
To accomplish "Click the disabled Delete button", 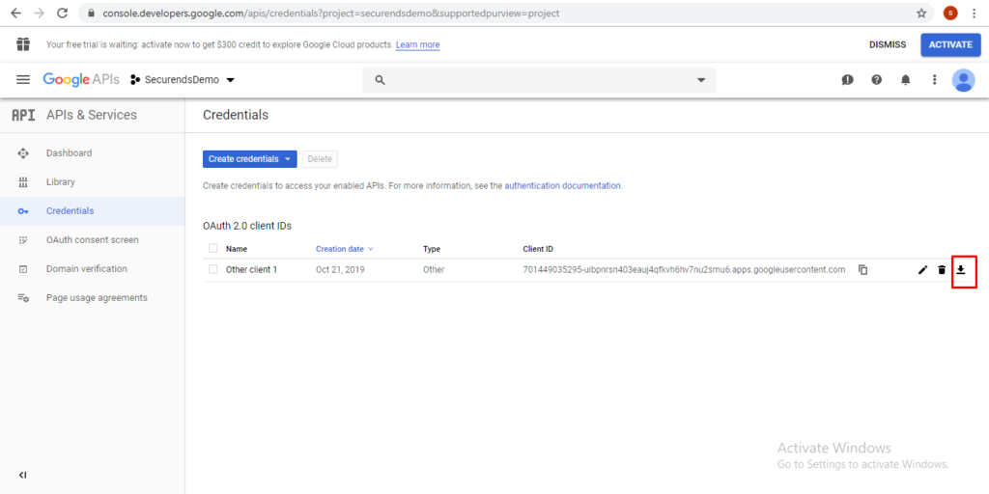I will (320, 159).
